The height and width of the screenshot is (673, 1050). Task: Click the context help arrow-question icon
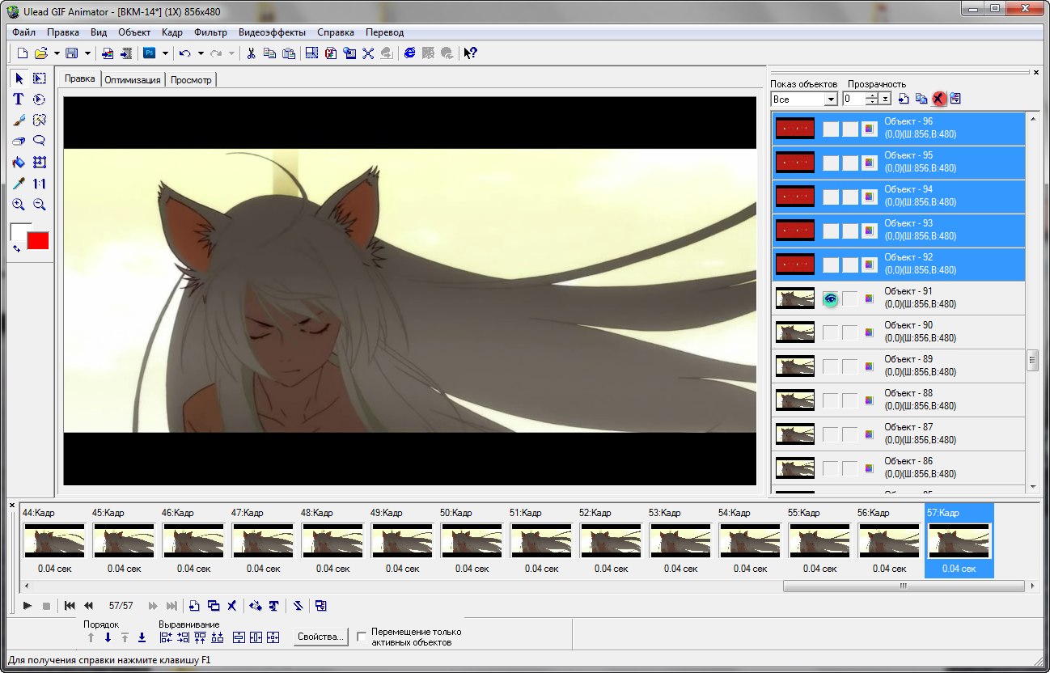(469, 53)
